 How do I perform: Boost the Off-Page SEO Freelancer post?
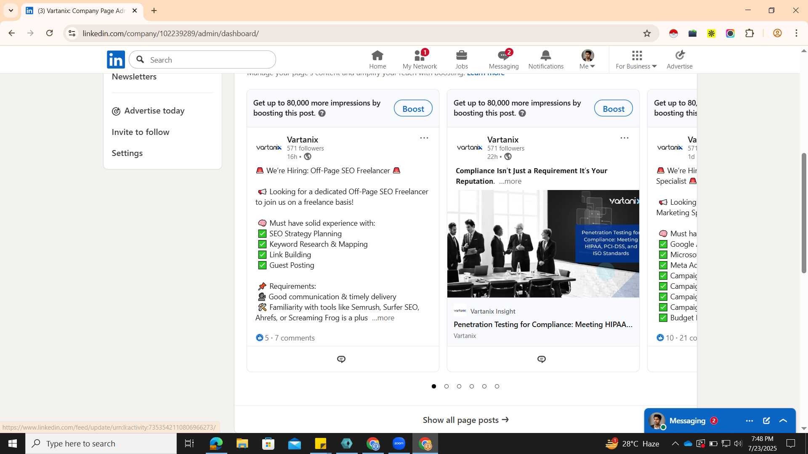pos(413,108)
